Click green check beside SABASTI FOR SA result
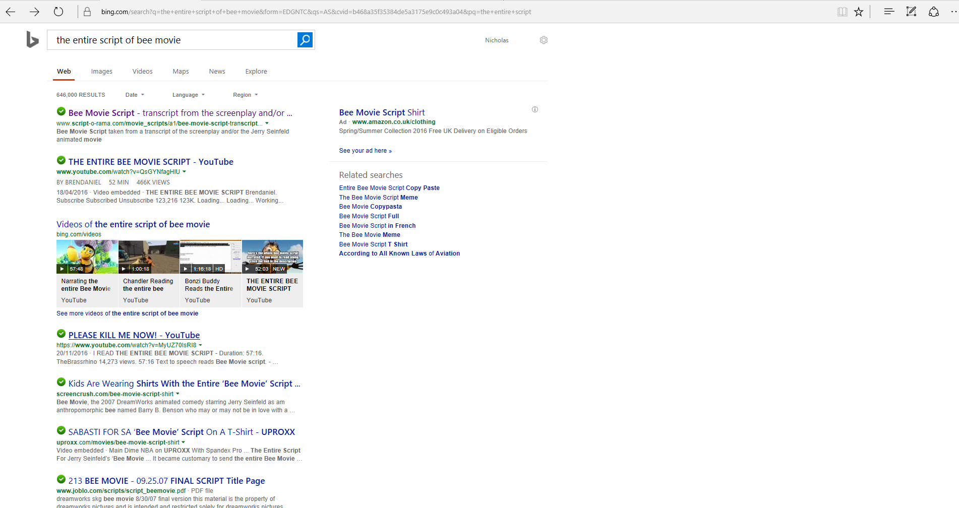This screenshot has width=959, height=508. point(61,430)
